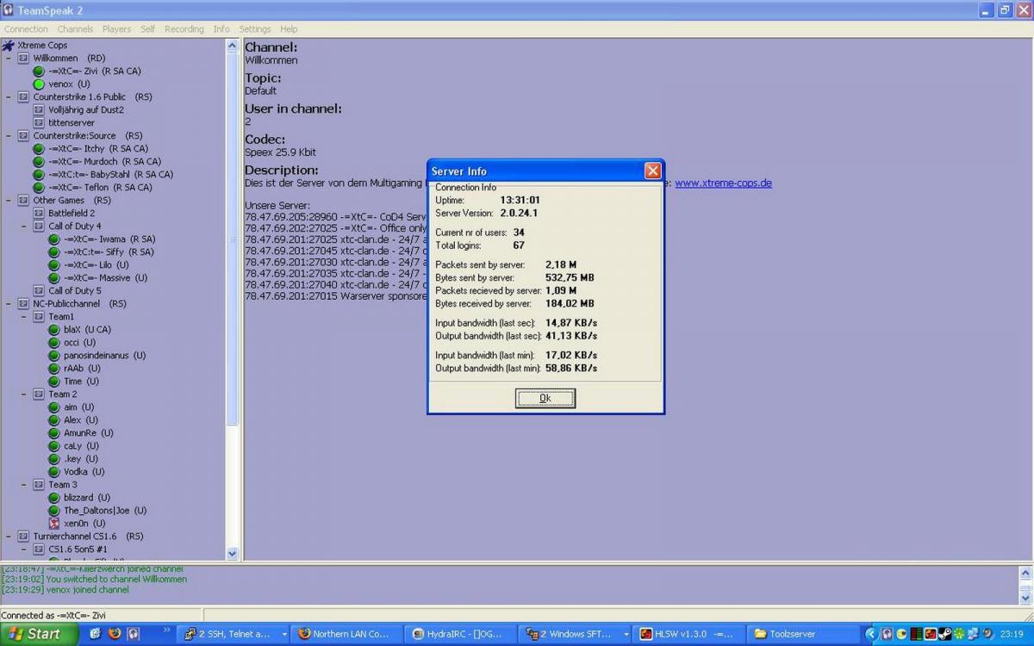Viewport: 1034px width, 646px height.
Task: Click the message log scroll-down arrow
Action: (1025, 597)
